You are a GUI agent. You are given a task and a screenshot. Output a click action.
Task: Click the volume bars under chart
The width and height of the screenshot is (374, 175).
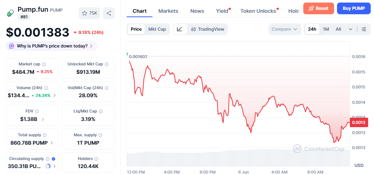pos(238,158)
